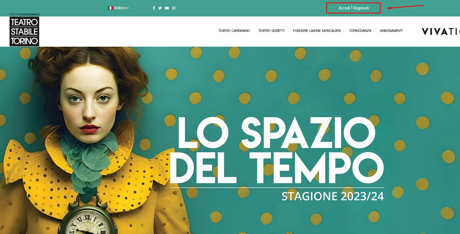Open the YouTube channel icon
The image size is (460, 234).
(x=167, y=8)
